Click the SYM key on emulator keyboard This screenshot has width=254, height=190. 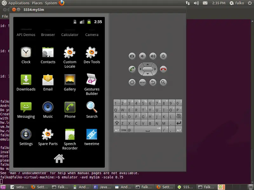click(x=124, y=130)
